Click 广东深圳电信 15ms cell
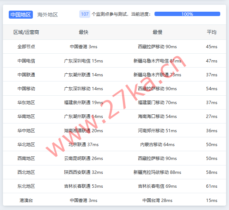Viewport: 229px width, 210px height. tap(84, 61)
